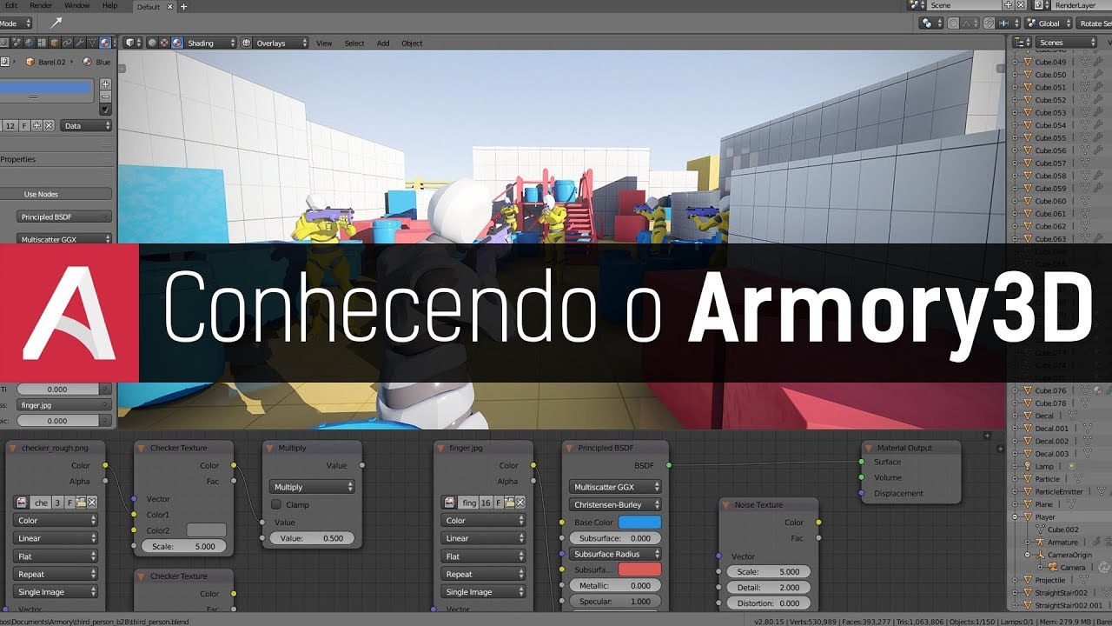The width and height of the screenshot is (1112, 626).
Task: Open image file in the finger.jpg node
Action: pos(509,503)
